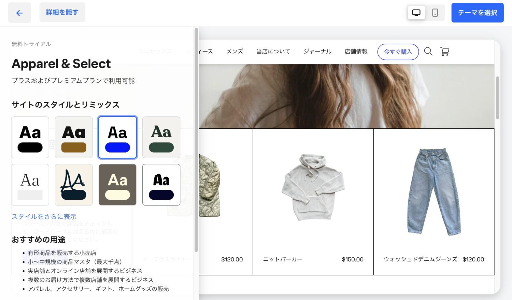512x300 pixels.
Task: Switch to mobile preview phone icon
Action: click(x=435, y=12)
